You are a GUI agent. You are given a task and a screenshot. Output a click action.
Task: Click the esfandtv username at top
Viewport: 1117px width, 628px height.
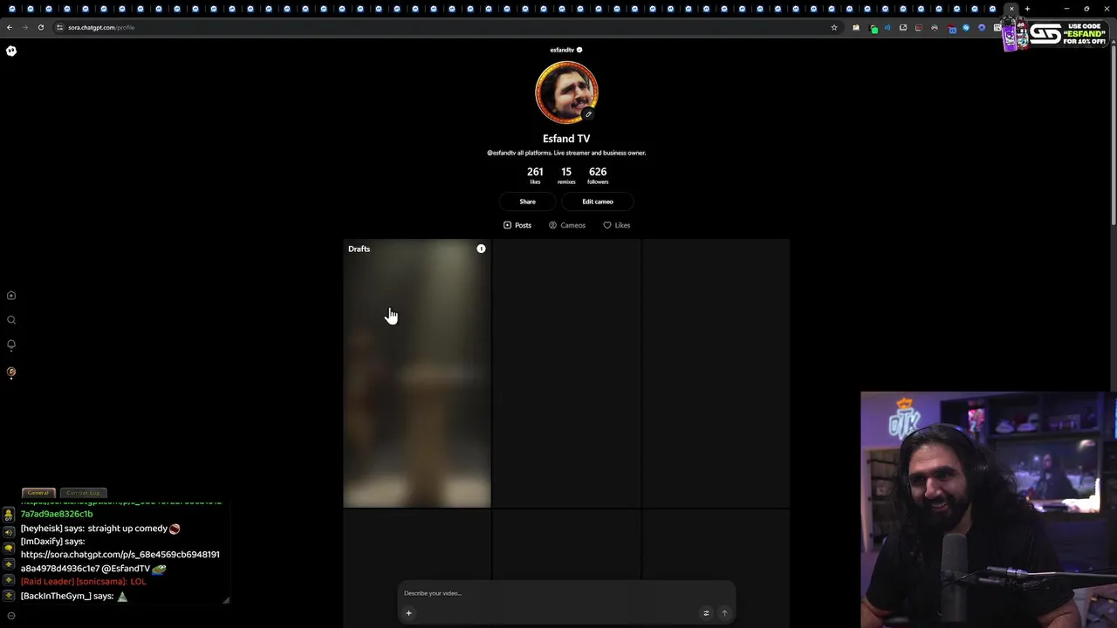click(x=562, y=50)
